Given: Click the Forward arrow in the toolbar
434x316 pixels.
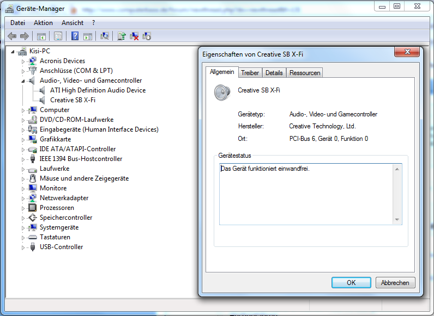Looking at the screenshot, I should pyautogui.click(x=25, y=36).
